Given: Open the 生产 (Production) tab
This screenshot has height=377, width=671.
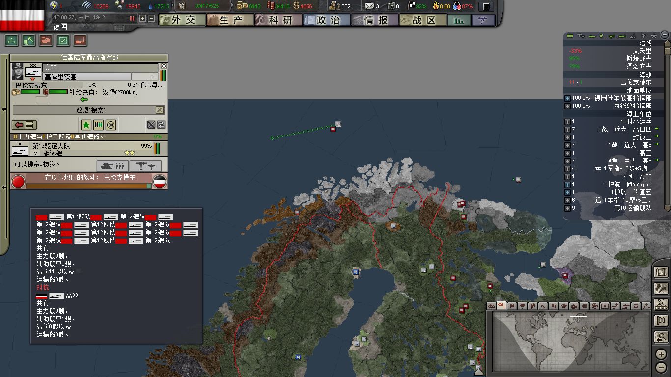Looking at the screenshot, I should [x=230, y=20].
